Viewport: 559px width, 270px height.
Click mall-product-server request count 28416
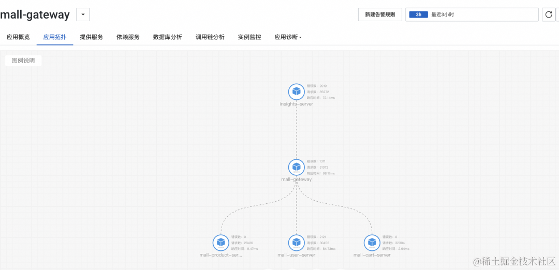tap(242, 243)
